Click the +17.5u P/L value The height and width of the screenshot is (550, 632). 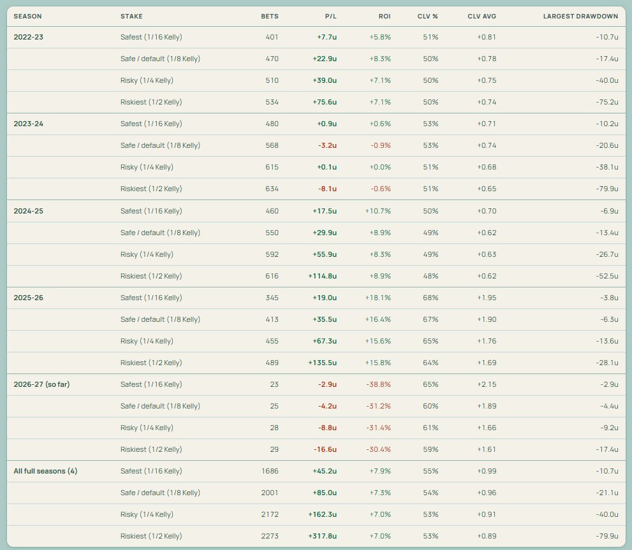(325, 211)
